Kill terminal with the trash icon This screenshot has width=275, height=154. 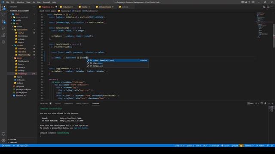point(265,104)
